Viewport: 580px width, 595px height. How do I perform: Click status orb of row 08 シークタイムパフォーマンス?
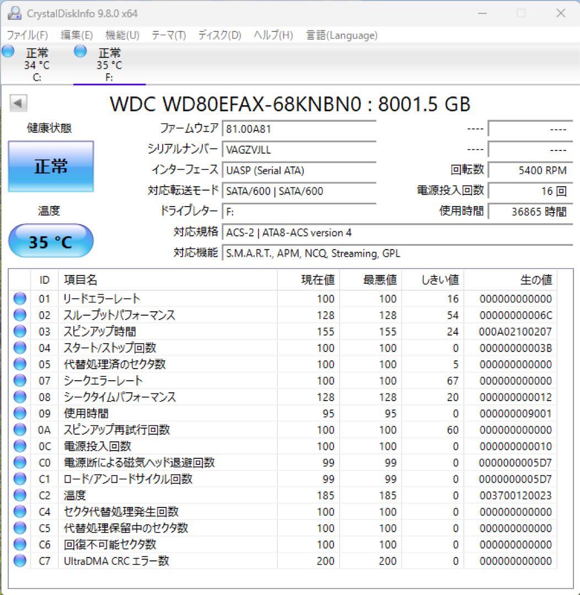click(x=20, y=397)
